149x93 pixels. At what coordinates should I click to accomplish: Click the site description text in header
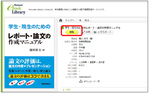(x=67, y=10)
